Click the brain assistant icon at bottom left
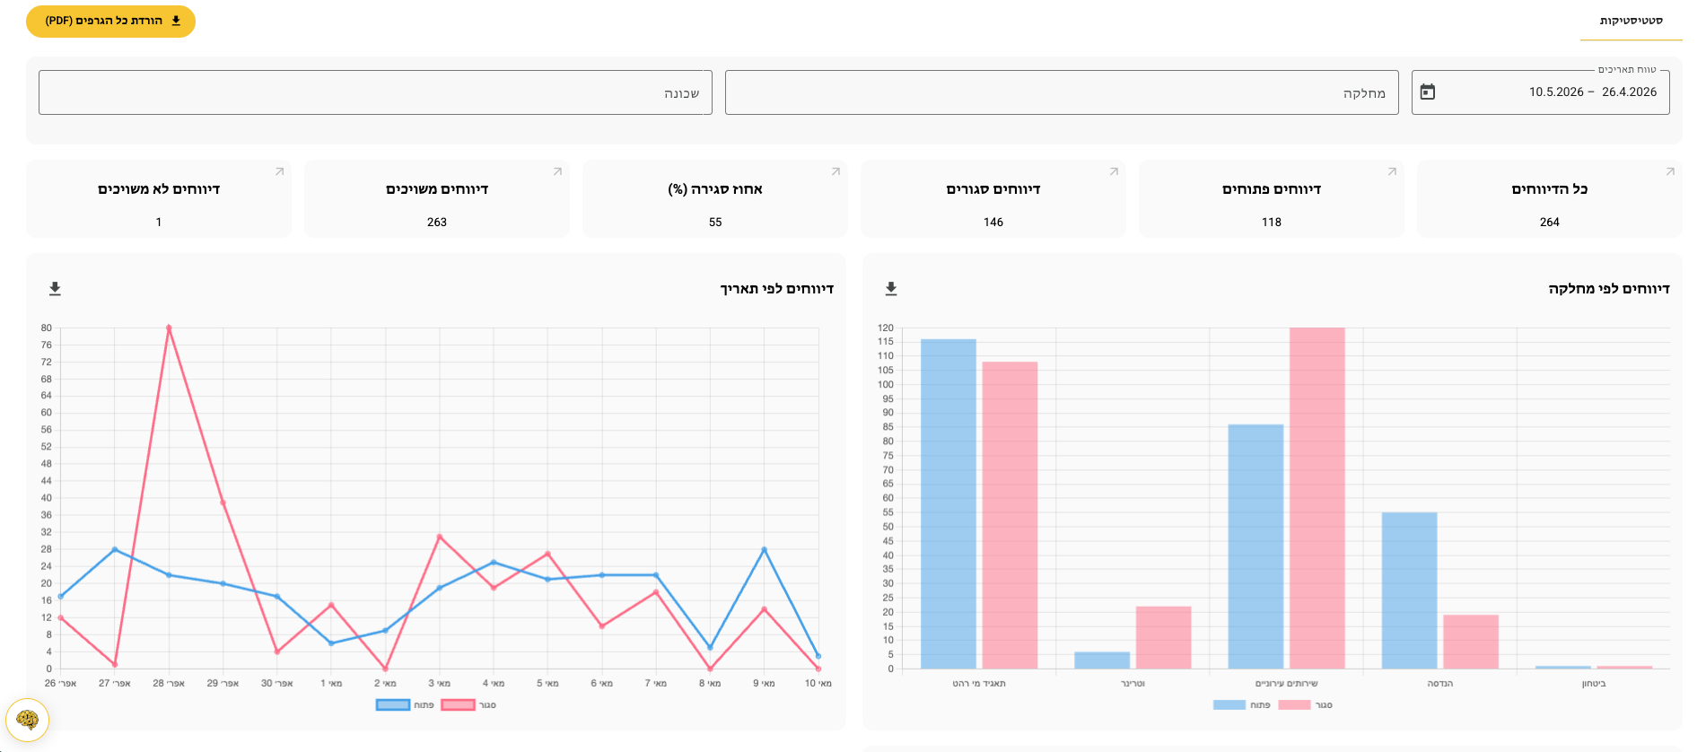The width and height of the screenshot is (1706, 752). coord(27,720)
